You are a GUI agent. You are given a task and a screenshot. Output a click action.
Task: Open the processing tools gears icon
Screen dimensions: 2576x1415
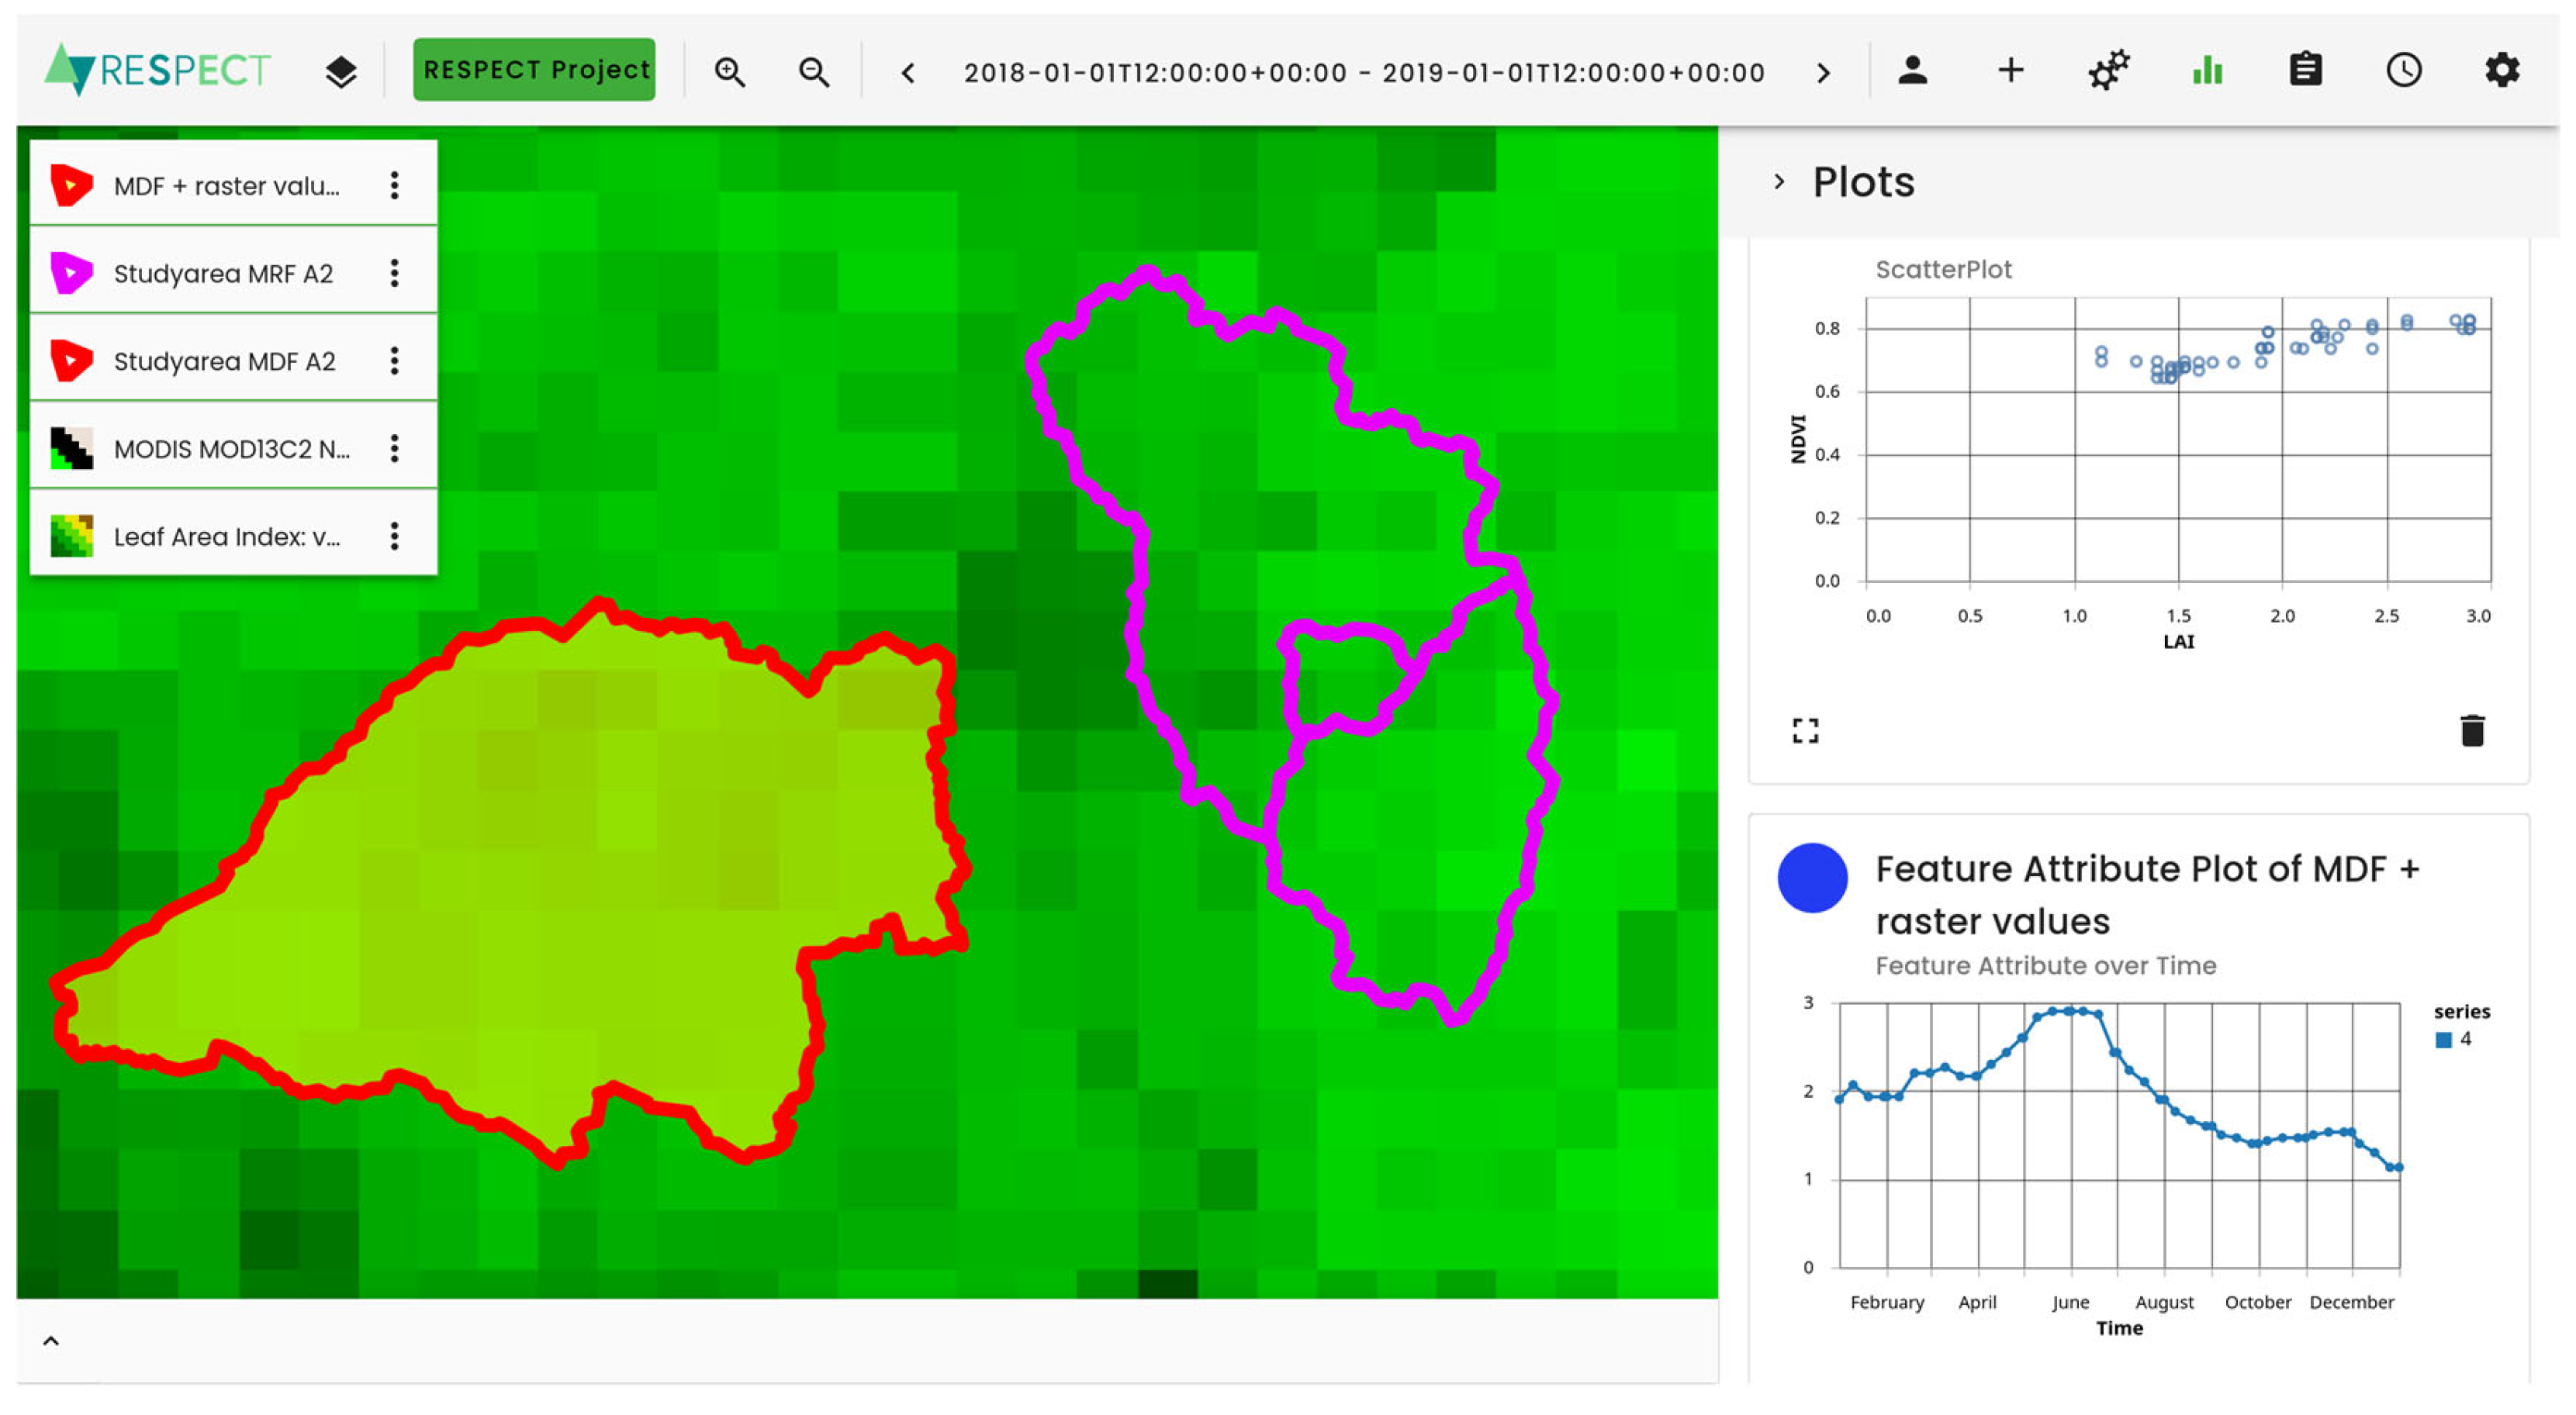point(2108,70)
